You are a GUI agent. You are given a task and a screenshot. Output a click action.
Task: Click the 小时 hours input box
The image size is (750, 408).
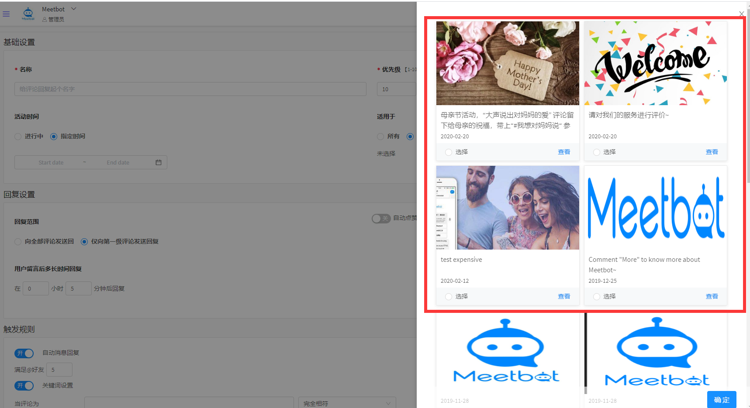pyautogui.click(x=35, y=288)
